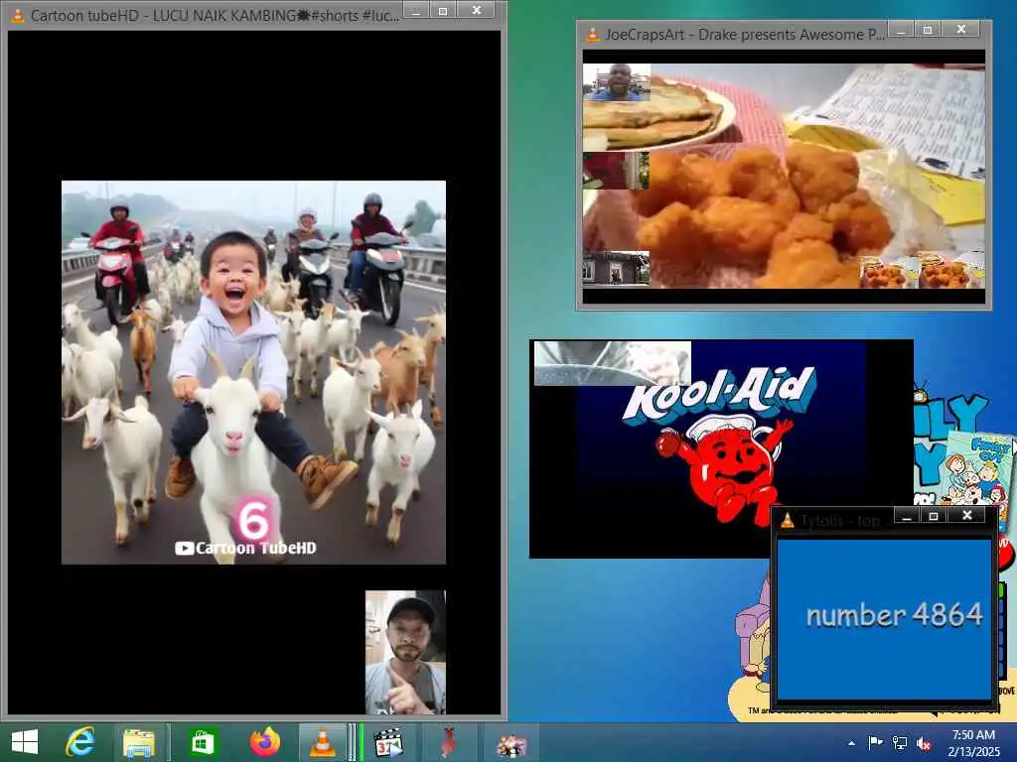Open the Windows Start button
Screen dimensions: 1017x762
25,742
